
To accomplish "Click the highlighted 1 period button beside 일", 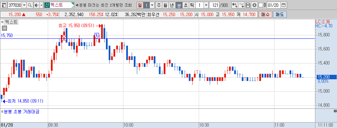I will [x=146, y=5].
